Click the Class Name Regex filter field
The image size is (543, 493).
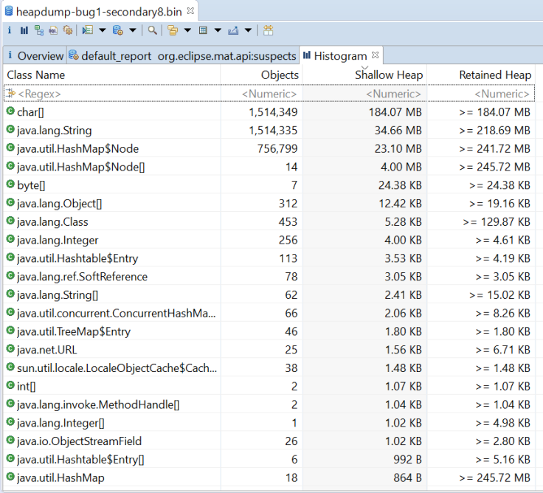point(111,94)
